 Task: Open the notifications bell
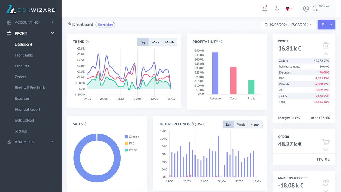[x=265, y=9]
